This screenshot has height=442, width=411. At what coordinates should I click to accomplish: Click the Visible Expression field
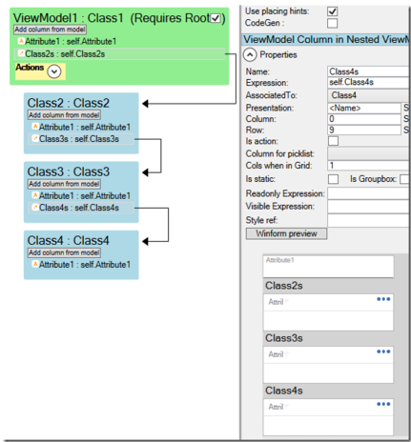coord(368,207)
